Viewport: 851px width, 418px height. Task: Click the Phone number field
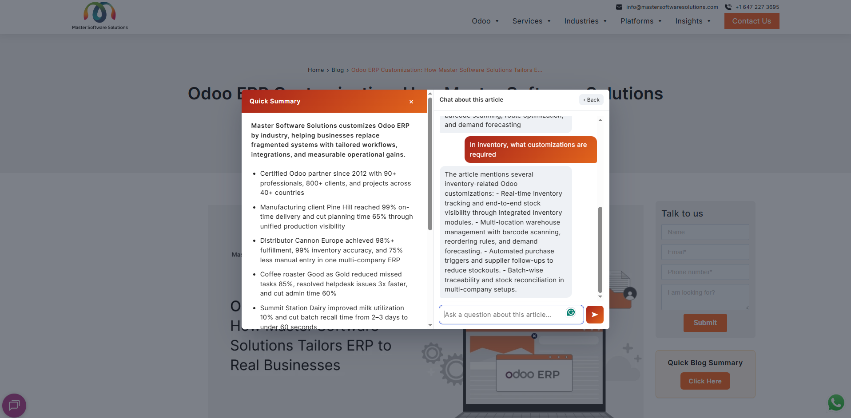click(705, 272)
